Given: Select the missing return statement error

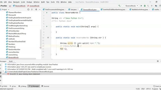Looking at the screenshot, I should pos(25,74).
